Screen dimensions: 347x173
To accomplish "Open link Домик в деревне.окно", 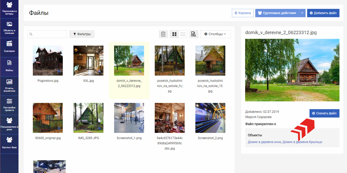I will click(264, 142).
